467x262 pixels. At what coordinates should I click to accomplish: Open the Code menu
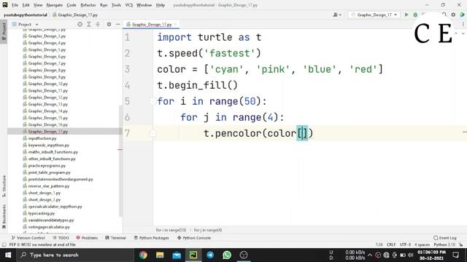tap(72, 5)
